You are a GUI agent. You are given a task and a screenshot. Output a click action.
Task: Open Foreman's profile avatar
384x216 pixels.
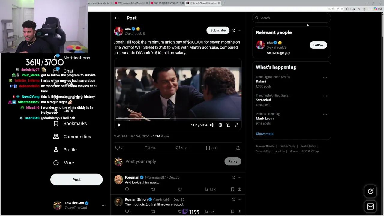[x=119, y=179]
